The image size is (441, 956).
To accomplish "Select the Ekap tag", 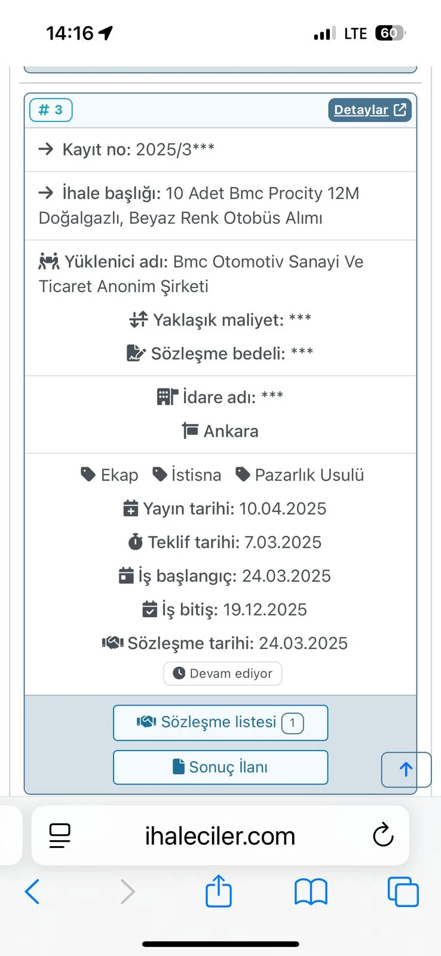I will tap(110, 475).
